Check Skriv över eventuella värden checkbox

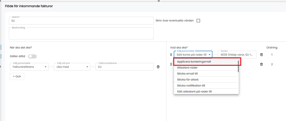(198, 21)
